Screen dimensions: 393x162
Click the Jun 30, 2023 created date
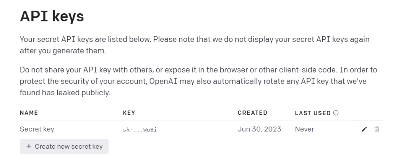point(259,129)
